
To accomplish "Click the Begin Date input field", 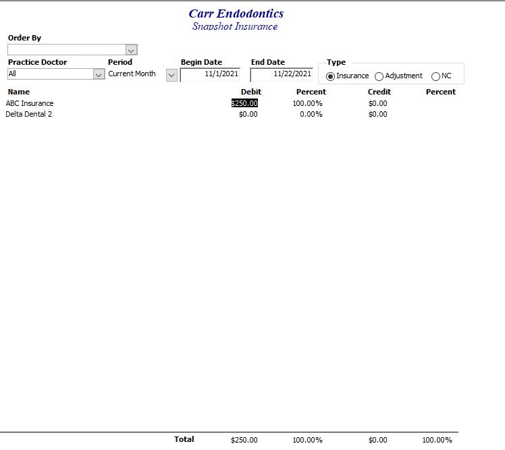I will coord(210,74).
